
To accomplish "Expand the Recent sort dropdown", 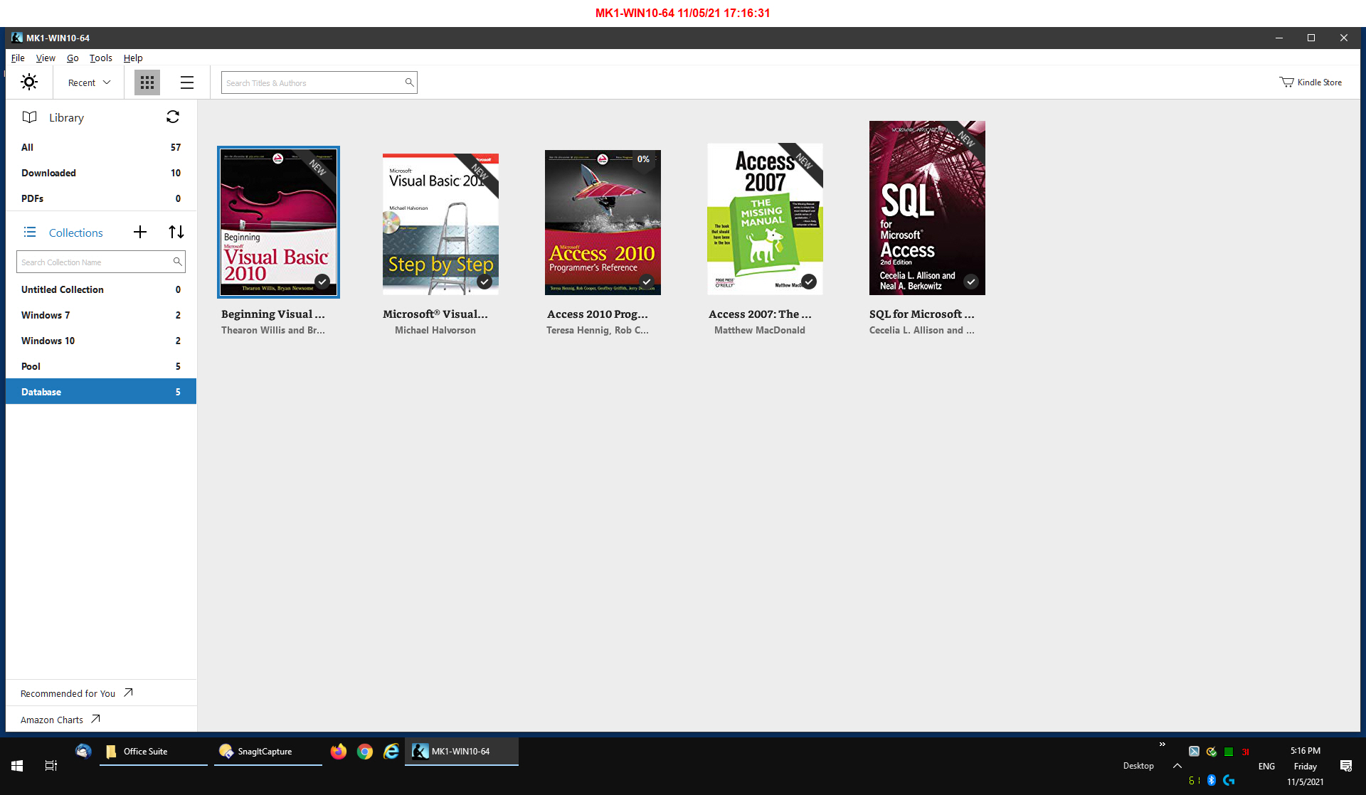I will tap(90, 82).
